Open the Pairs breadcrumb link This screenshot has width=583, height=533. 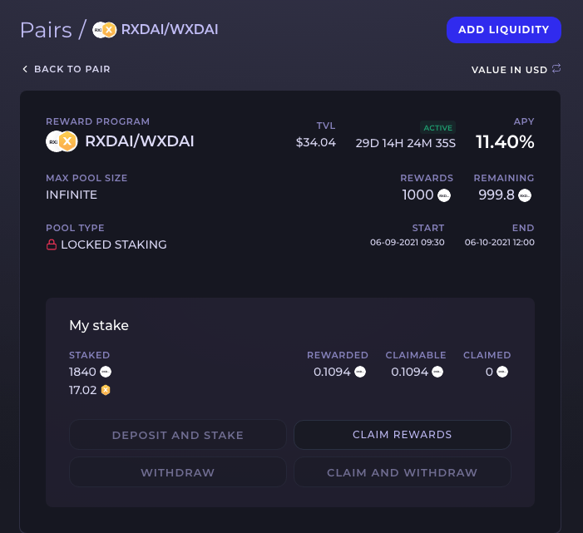46,30
